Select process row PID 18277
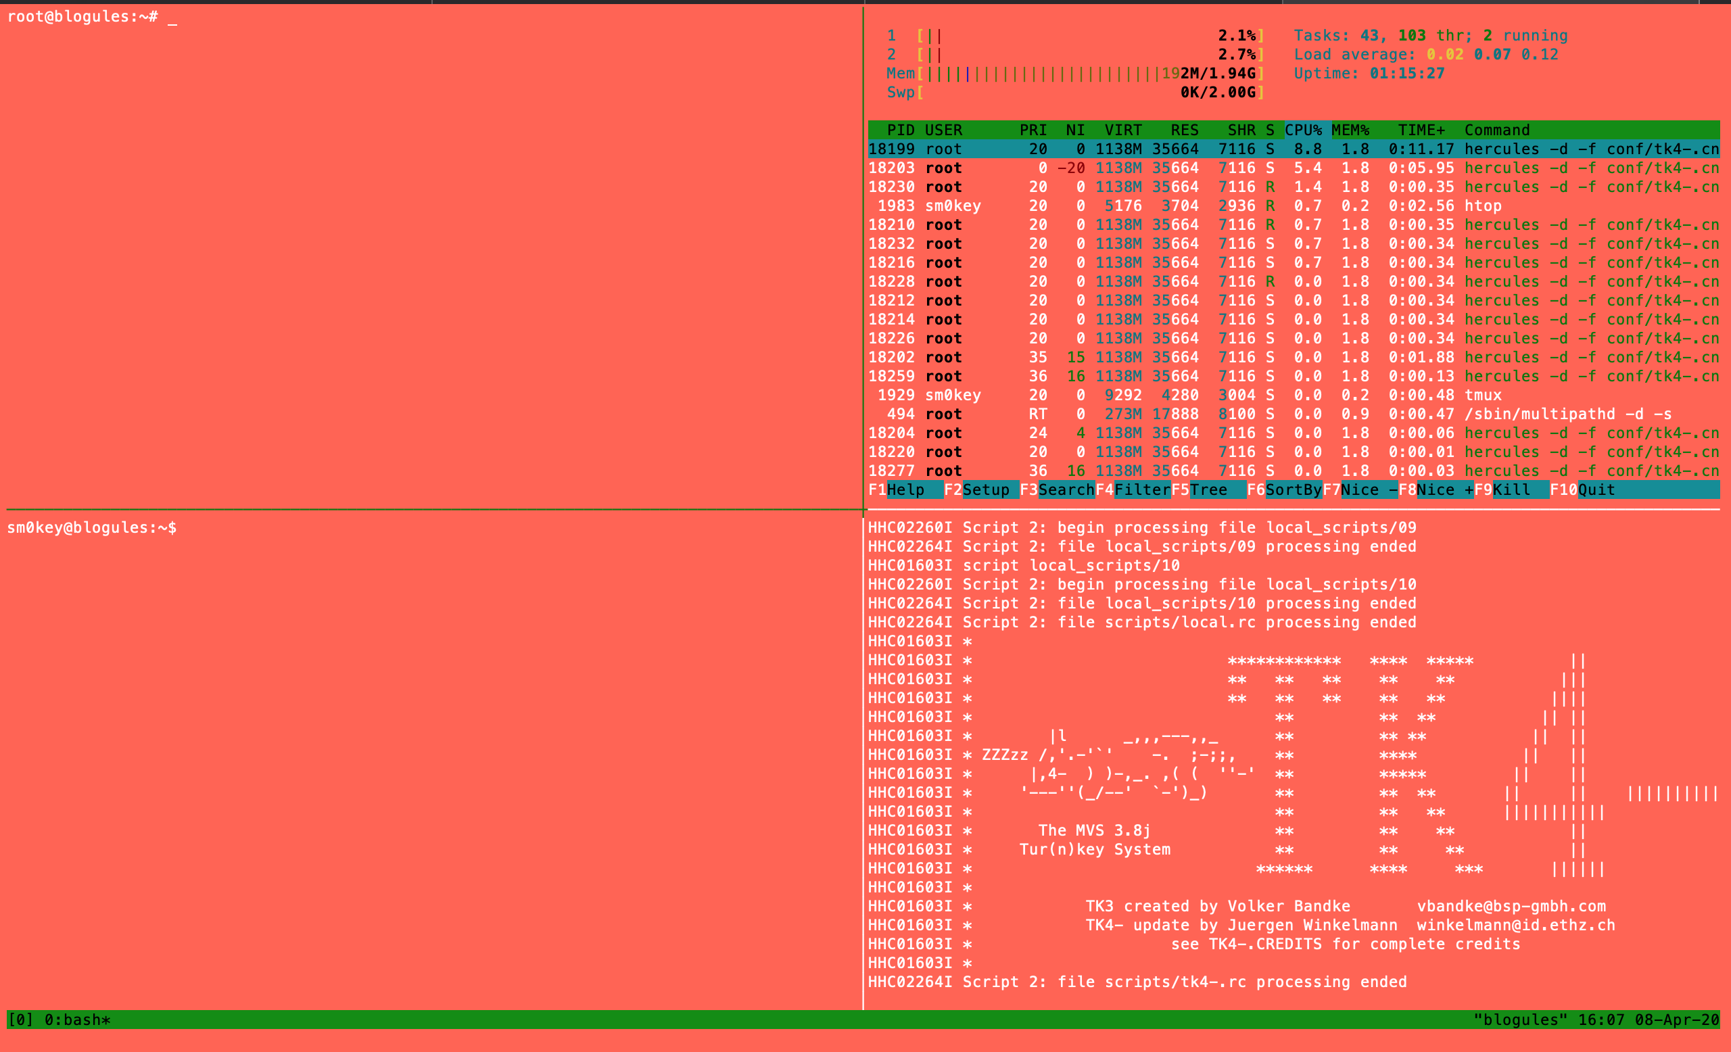1731x1052 pixels. pyautogui.click(x=1294, y=472)
